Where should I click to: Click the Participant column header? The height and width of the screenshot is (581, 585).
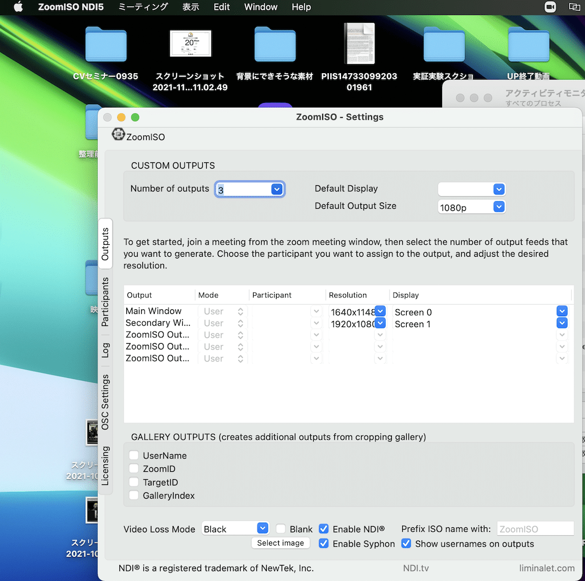[x=271, y=295]
